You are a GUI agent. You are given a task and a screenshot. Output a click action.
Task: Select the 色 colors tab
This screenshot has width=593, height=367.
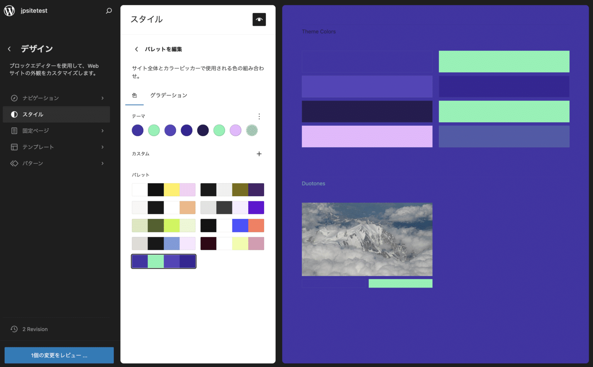click(134, 95)
